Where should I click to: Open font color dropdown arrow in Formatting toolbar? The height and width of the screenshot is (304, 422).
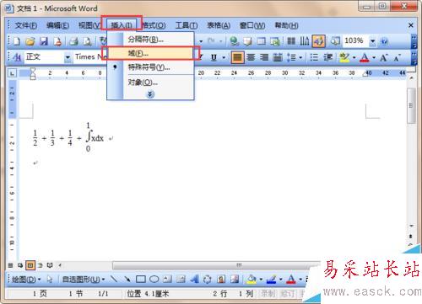point(374,58)
